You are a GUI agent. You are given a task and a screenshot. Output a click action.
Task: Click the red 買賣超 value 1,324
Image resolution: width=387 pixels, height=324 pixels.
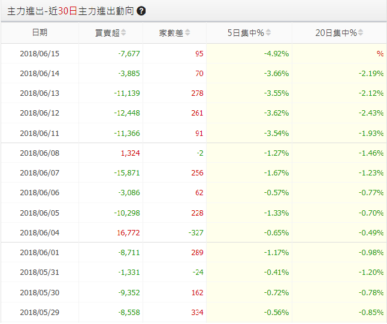point(131,153)
